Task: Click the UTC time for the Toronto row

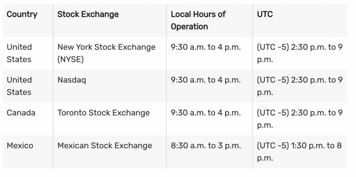Action: point(300,119)
